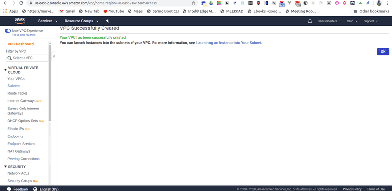Click the green caret extension icon
Viewport: 392px width, 191px height.
[360, 3]
